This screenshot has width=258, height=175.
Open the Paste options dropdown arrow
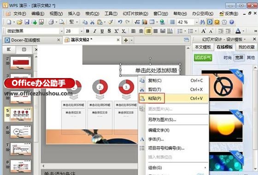tap(105, 22)
